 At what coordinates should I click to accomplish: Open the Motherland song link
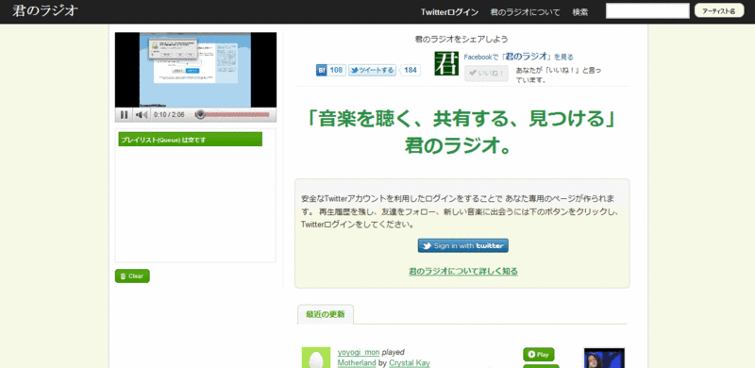tap(357, 362)
